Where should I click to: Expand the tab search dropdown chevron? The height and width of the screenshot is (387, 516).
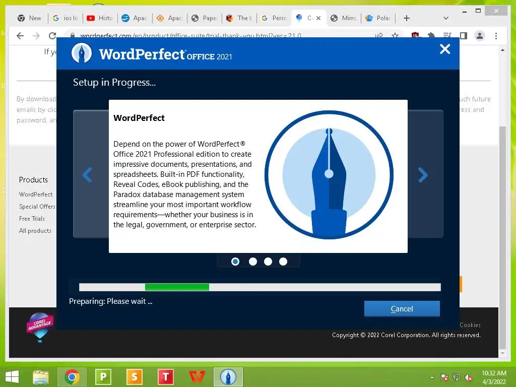pos(446,18)
